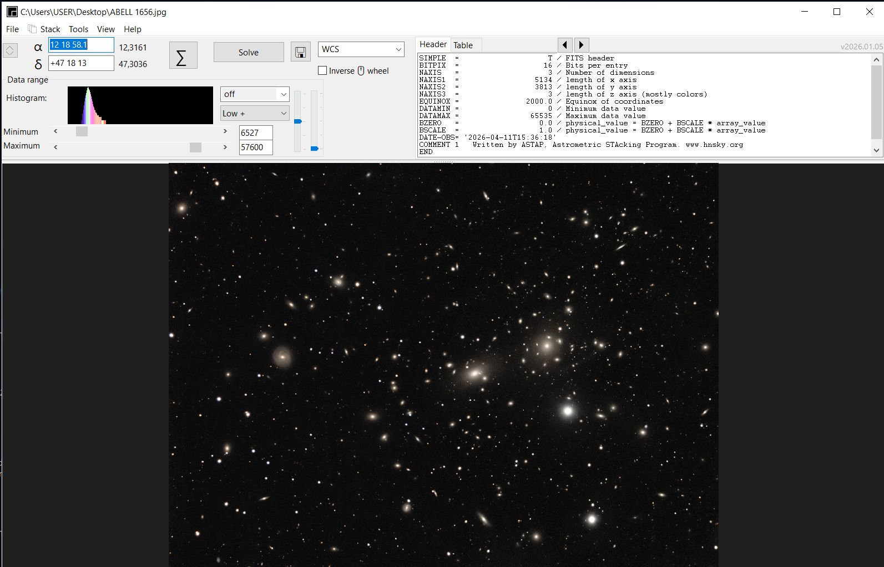Viewport: 884px width, 567px height.
Task: Toggle the Inverse wheel checkbox
Action: [322, 70]
